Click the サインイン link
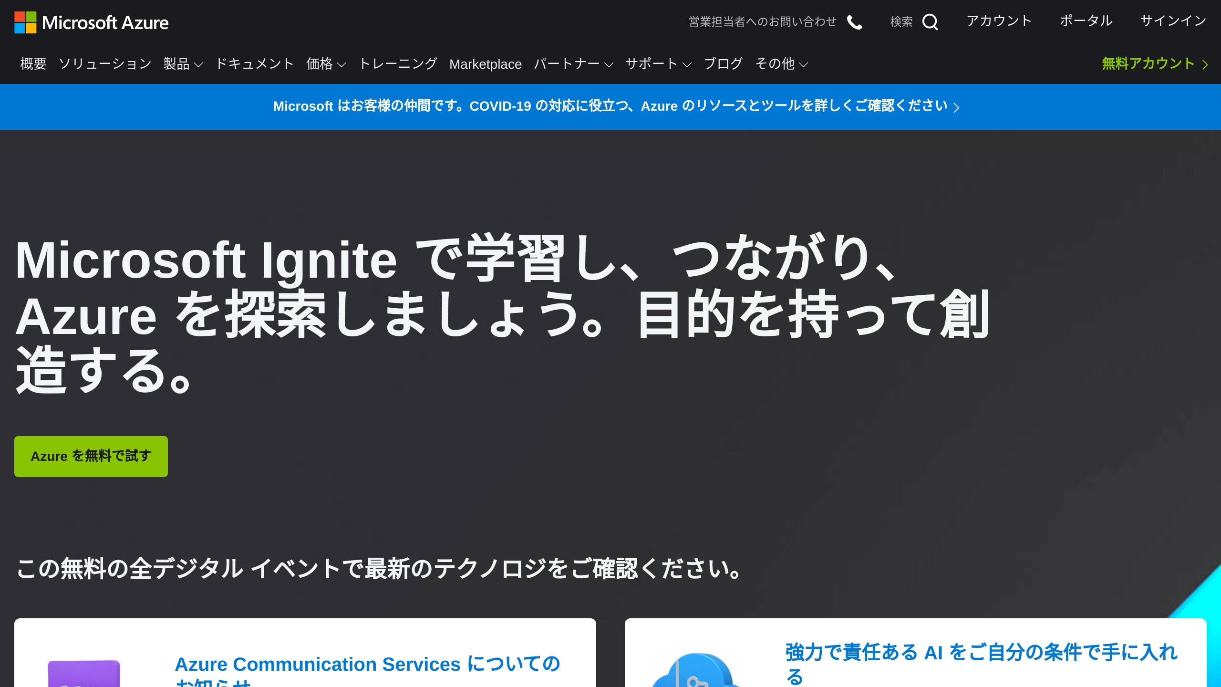Screen dimensions: 1221x687 click(1173, 21)
